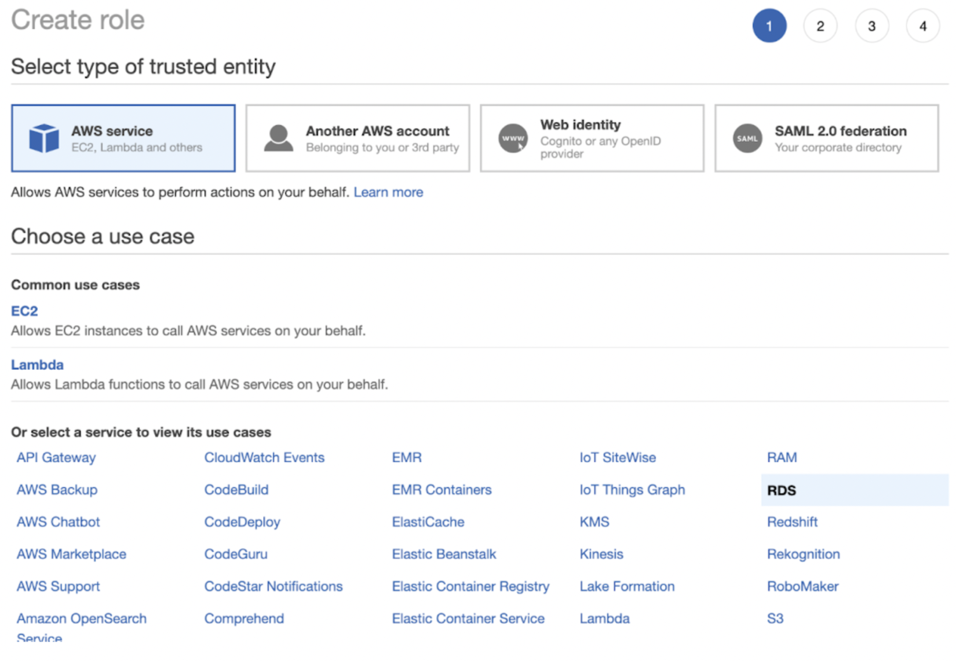This screenshot has height=661, width=956.
Task: Select S3 service
Action: (x=775, y=618)
